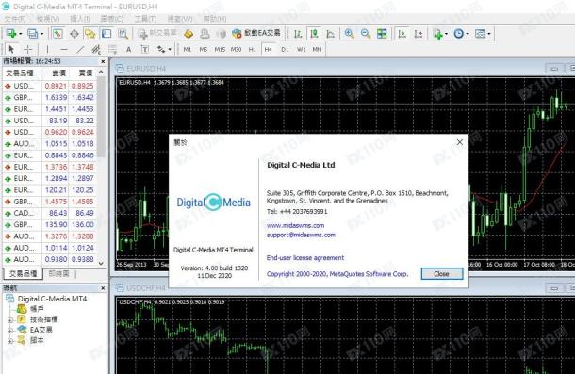Open the 文件(F) menu
The height and width of the screenshot is (374, 575).
(15, 18)
